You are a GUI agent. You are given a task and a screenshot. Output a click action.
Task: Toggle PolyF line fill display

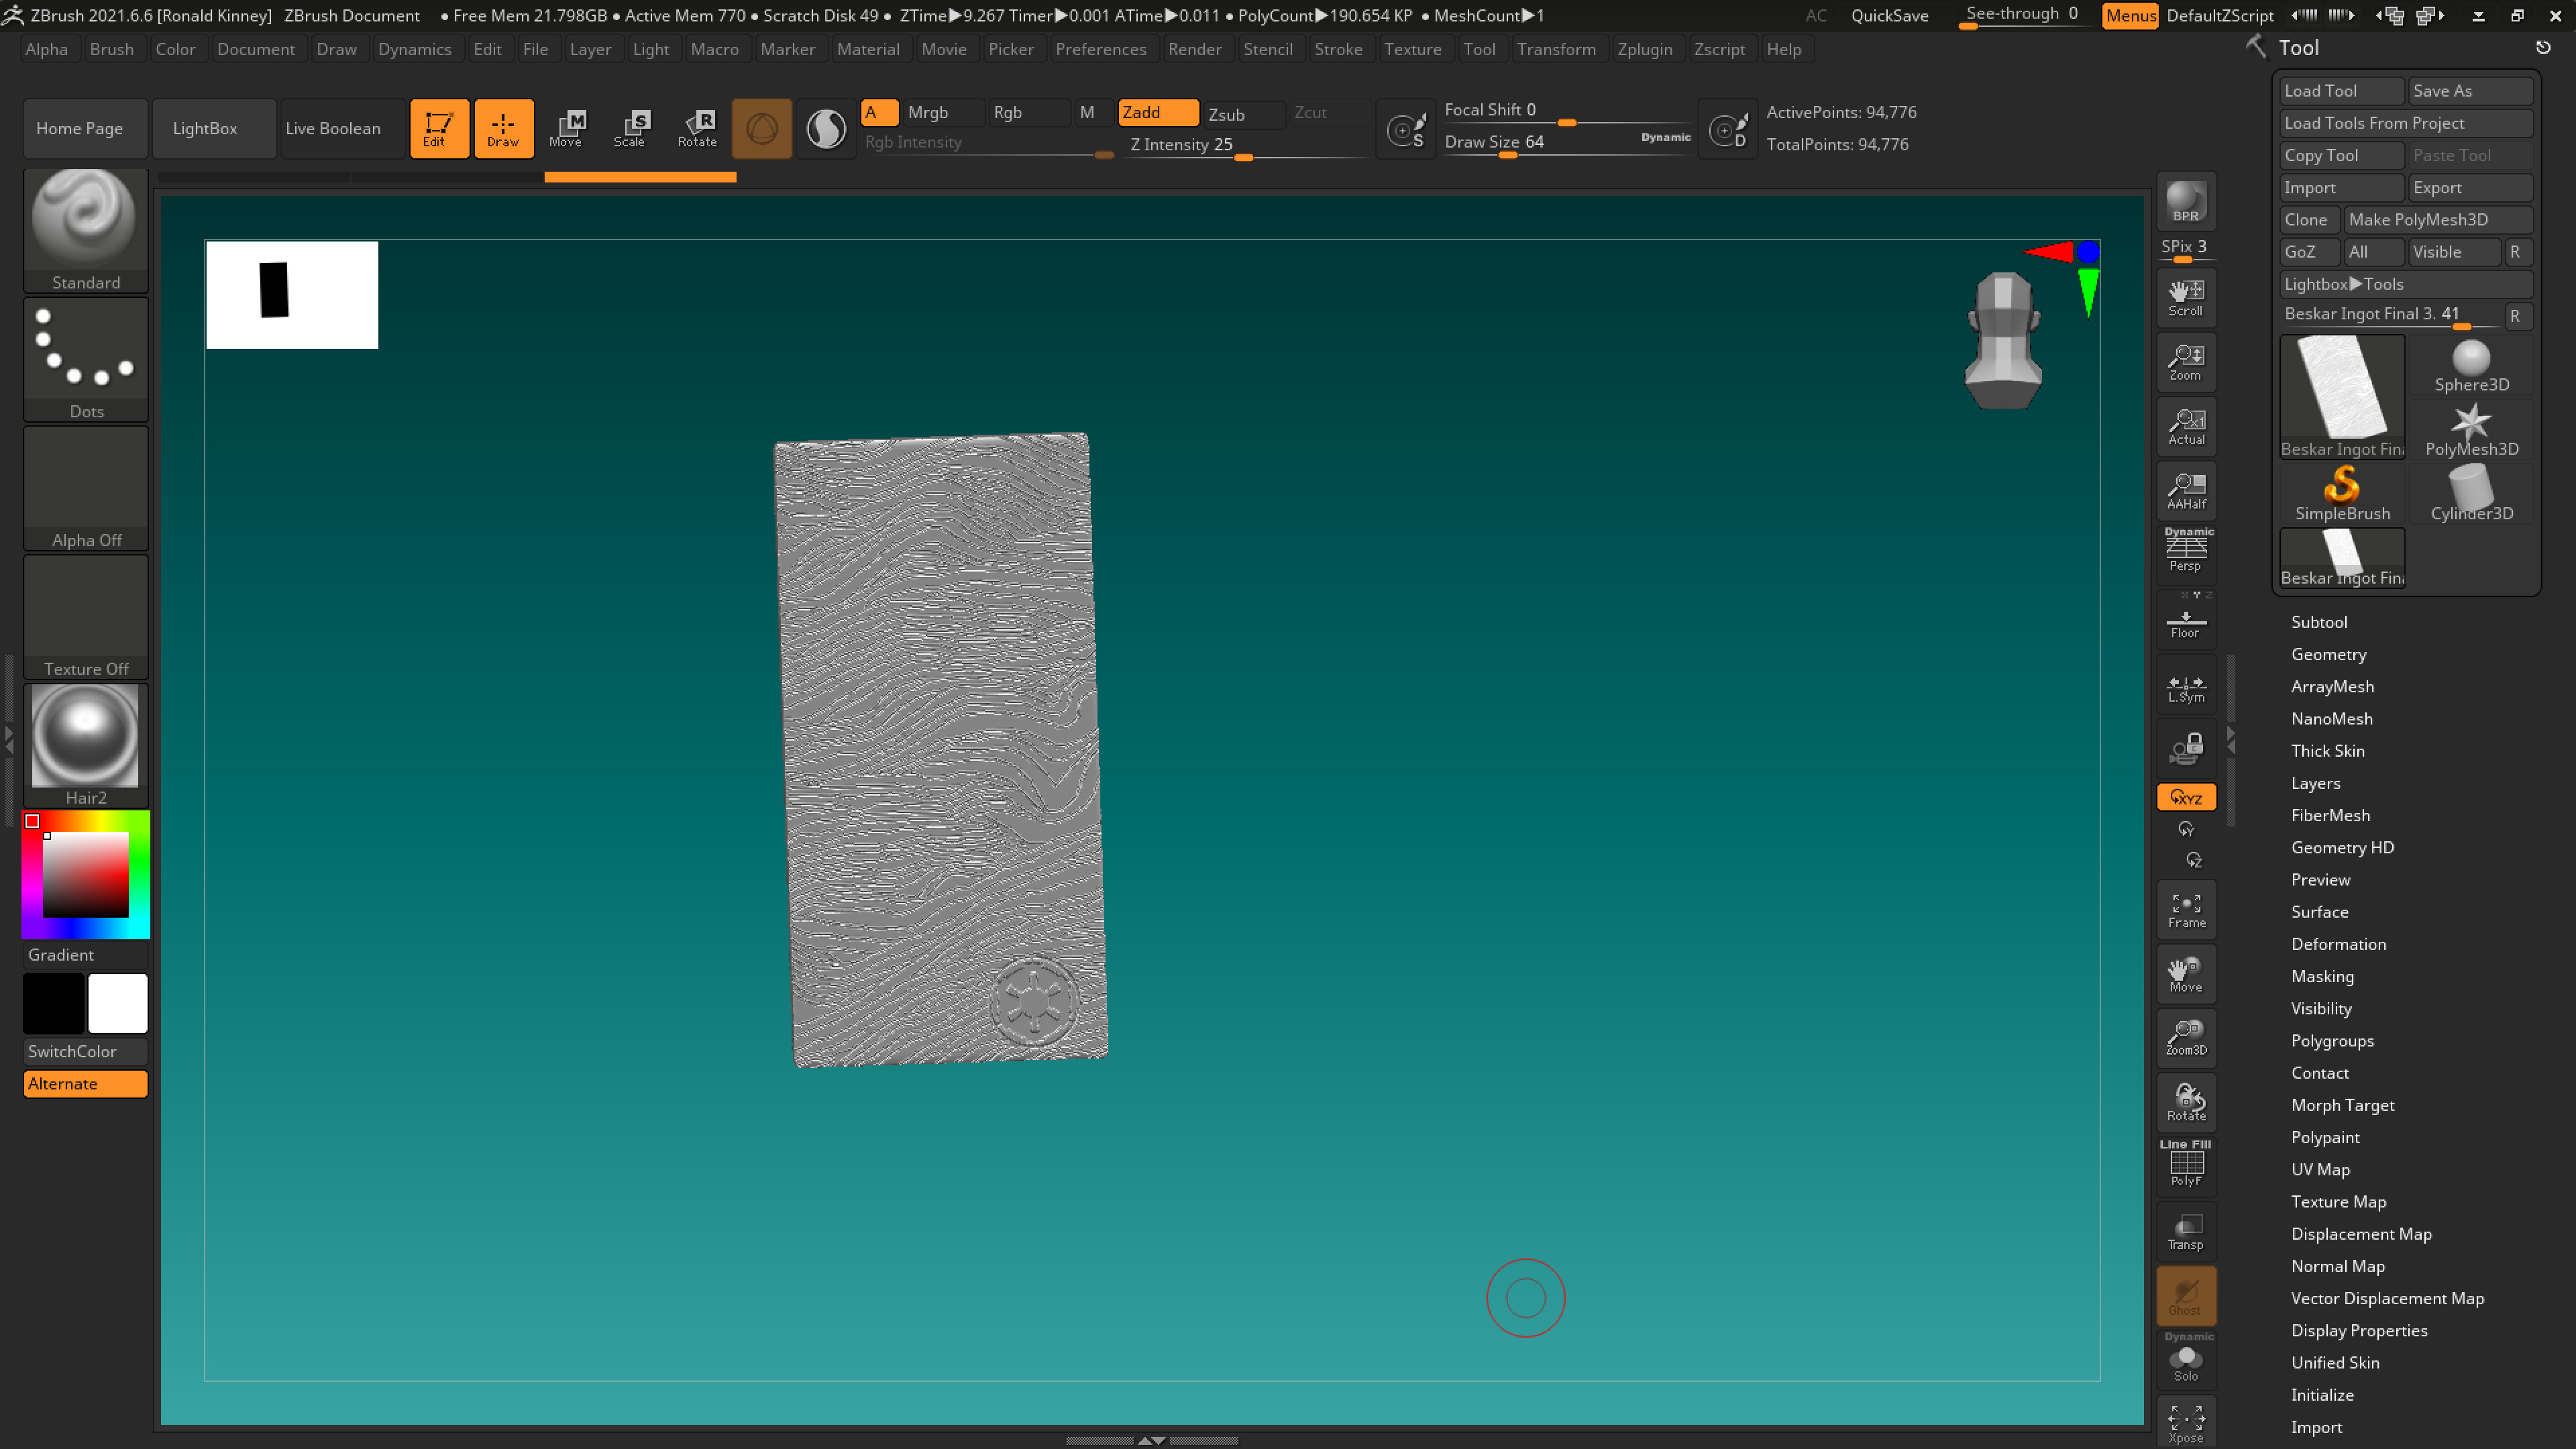(2186, 1166)
